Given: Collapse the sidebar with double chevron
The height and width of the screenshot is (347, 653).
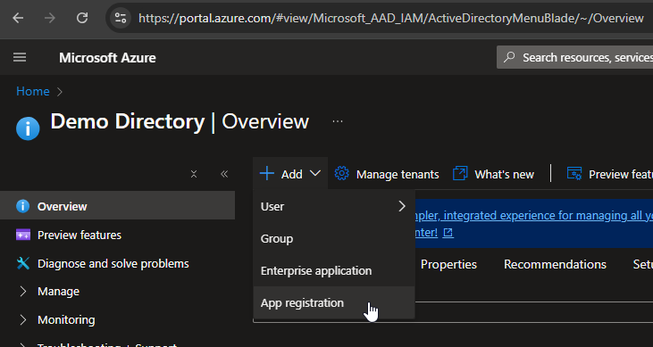Looking at the screenshot, I should click(224, 174).
